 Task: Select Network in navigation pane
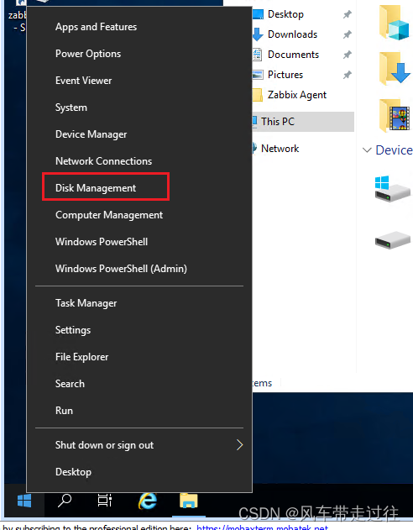tap(280, 149)
